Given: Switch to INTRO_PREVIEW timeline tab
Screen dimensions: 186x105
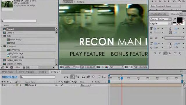Looking at the screenshot, I should (26, 72).
